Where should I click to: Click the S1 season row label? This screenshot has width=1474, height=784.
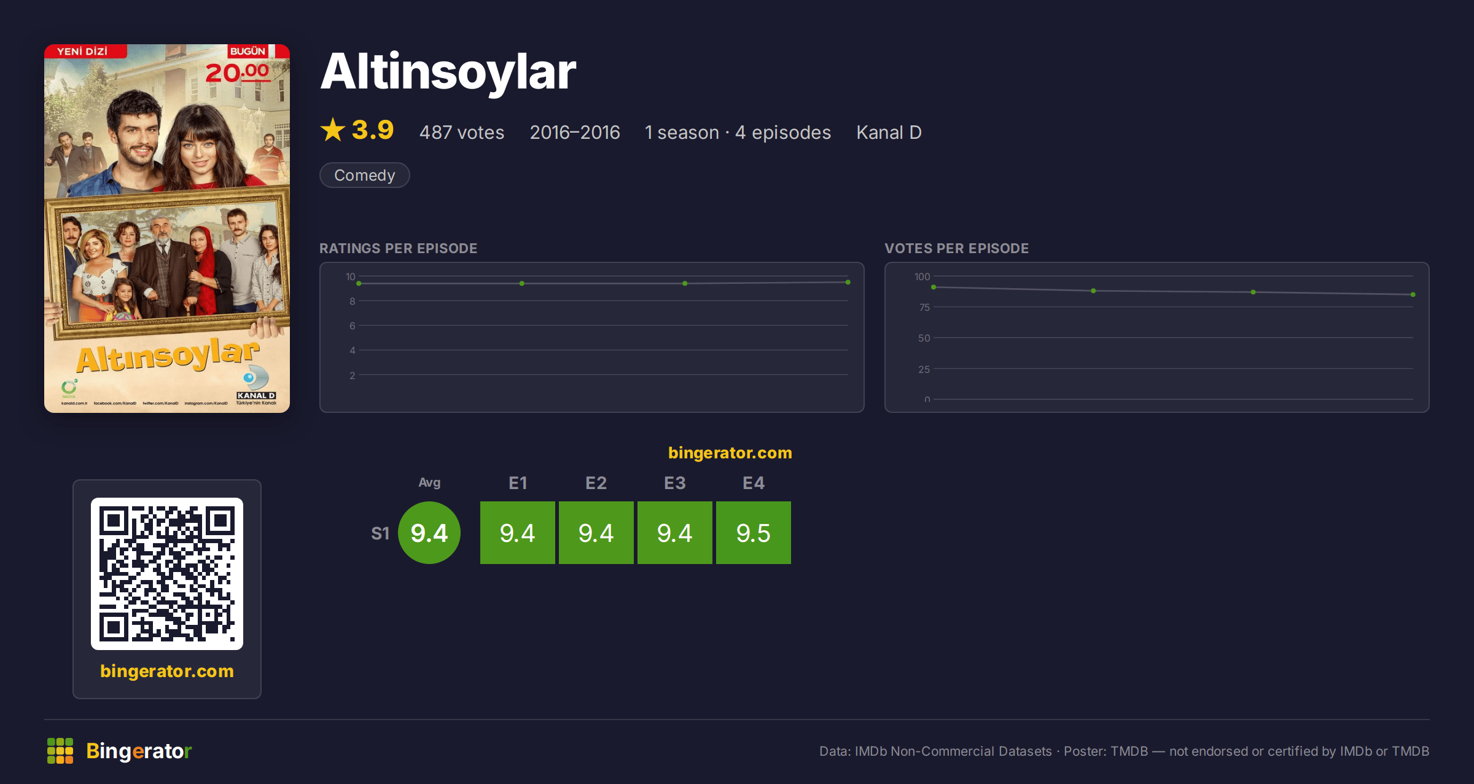380,533
